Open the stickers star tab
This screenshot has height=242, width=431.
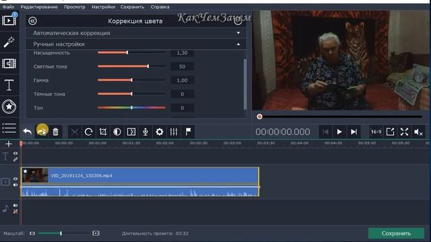pyautogui.click(x=9, y=106)
